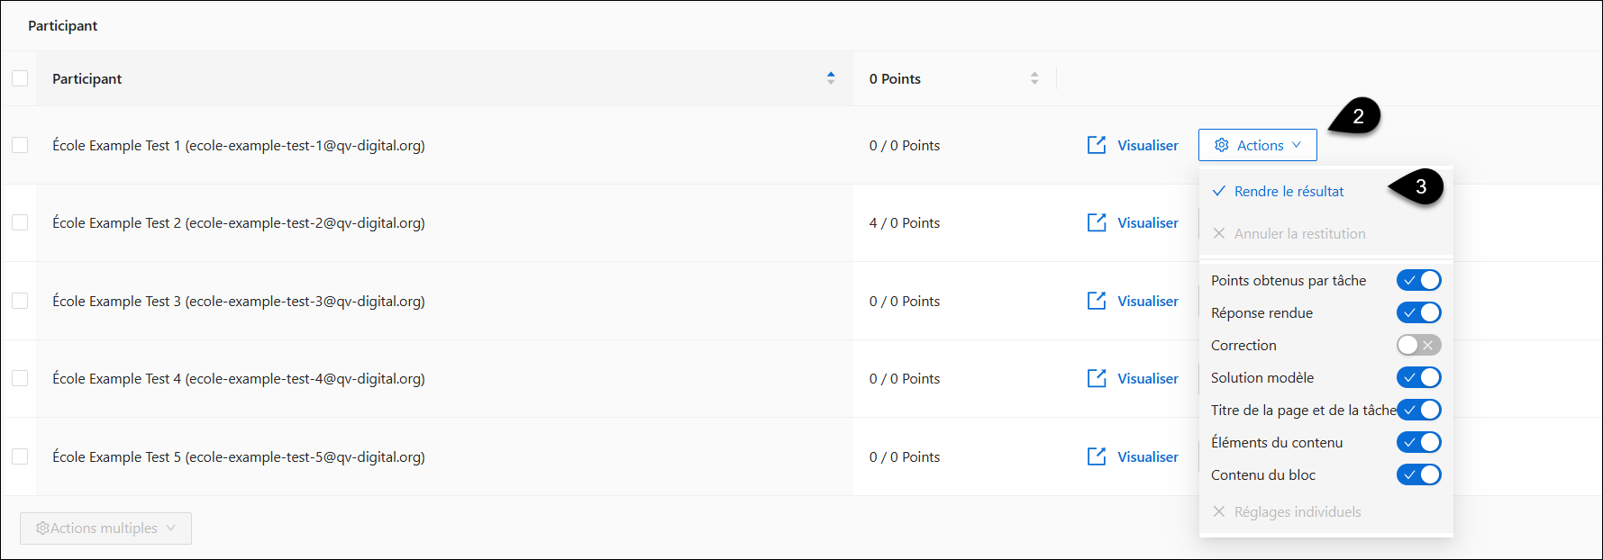1603x560 pixels.
Task: Collapse the Actions dropdown chevron
Action: (x=1297, y=145)
